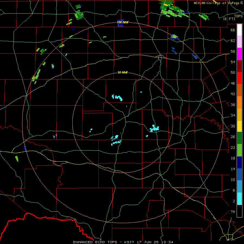Click legend value "38"
244x244 pixels.
click(x=233, y=105)
